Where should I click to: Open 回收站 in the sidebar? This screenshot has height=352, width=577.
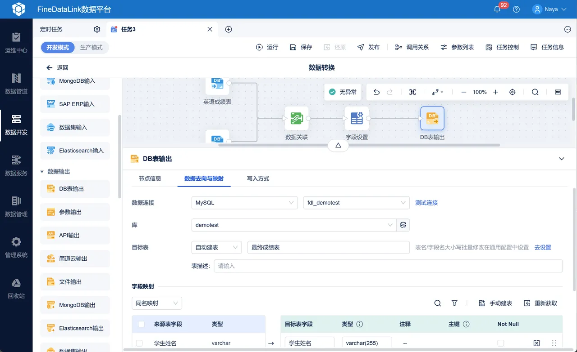(16, 288)
